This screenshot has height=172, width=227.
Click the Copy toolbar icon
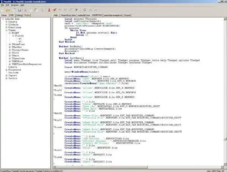[31, 10]
